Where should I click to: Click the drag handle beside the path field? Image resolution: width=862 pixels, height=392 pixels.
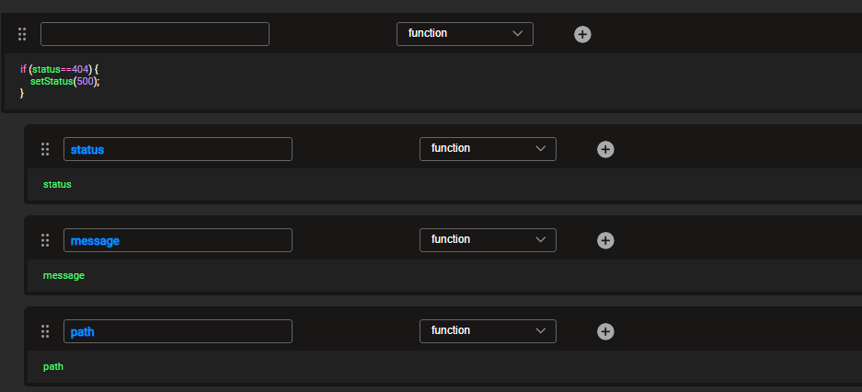pos(45,331)
